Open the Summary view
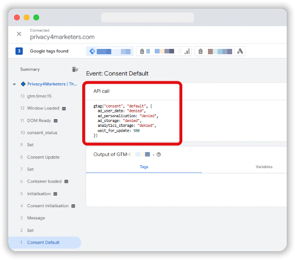 [x=30, y=69]
